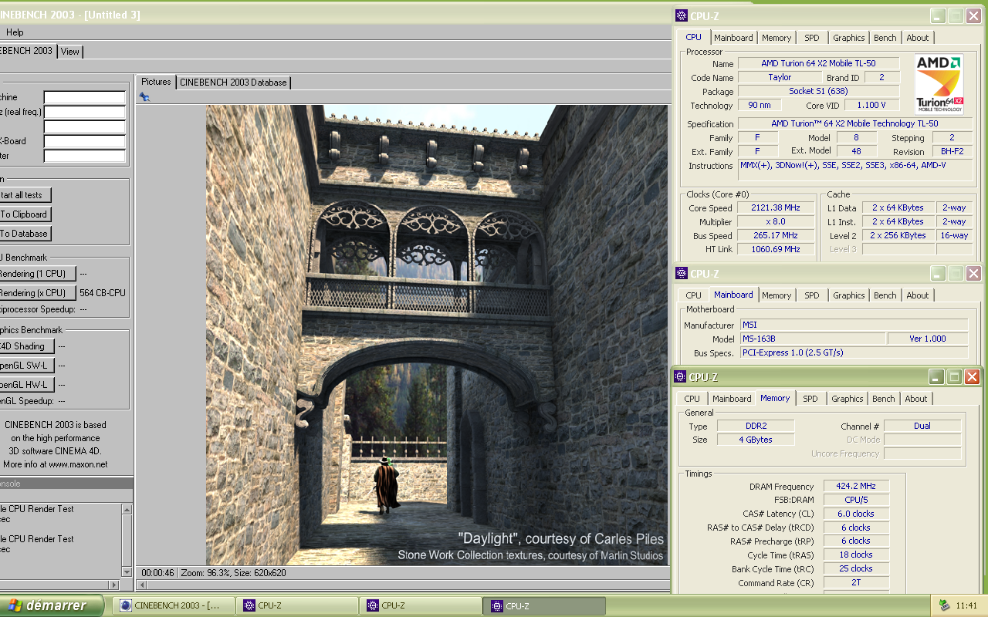Click the console scrollbar down arrow
988x617 pixels.
[x=127, y=572]
